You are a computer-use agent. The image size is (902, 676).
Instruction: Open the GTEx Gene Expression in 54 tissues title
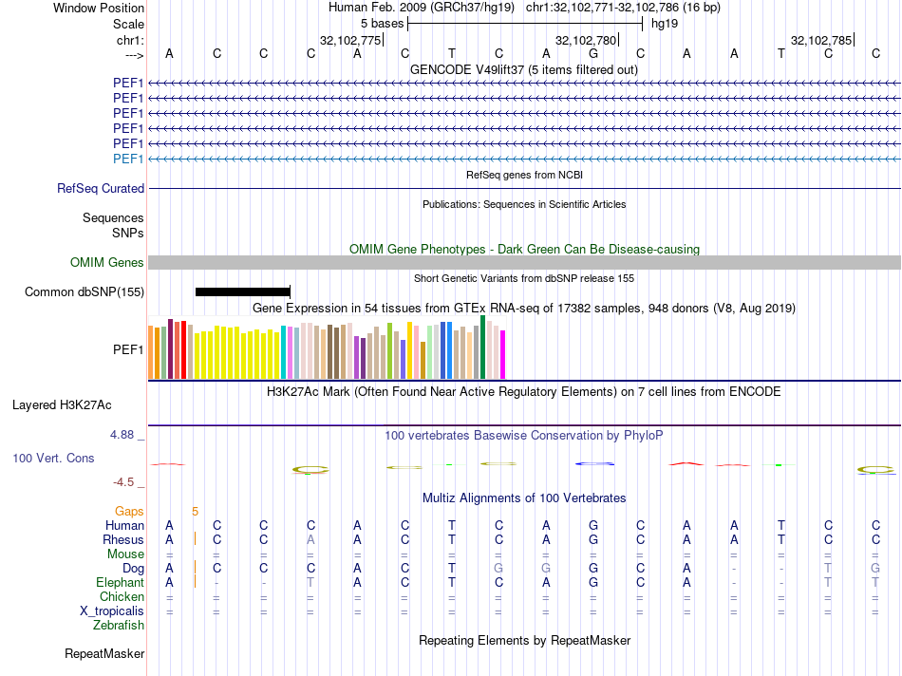pos(523,308)
